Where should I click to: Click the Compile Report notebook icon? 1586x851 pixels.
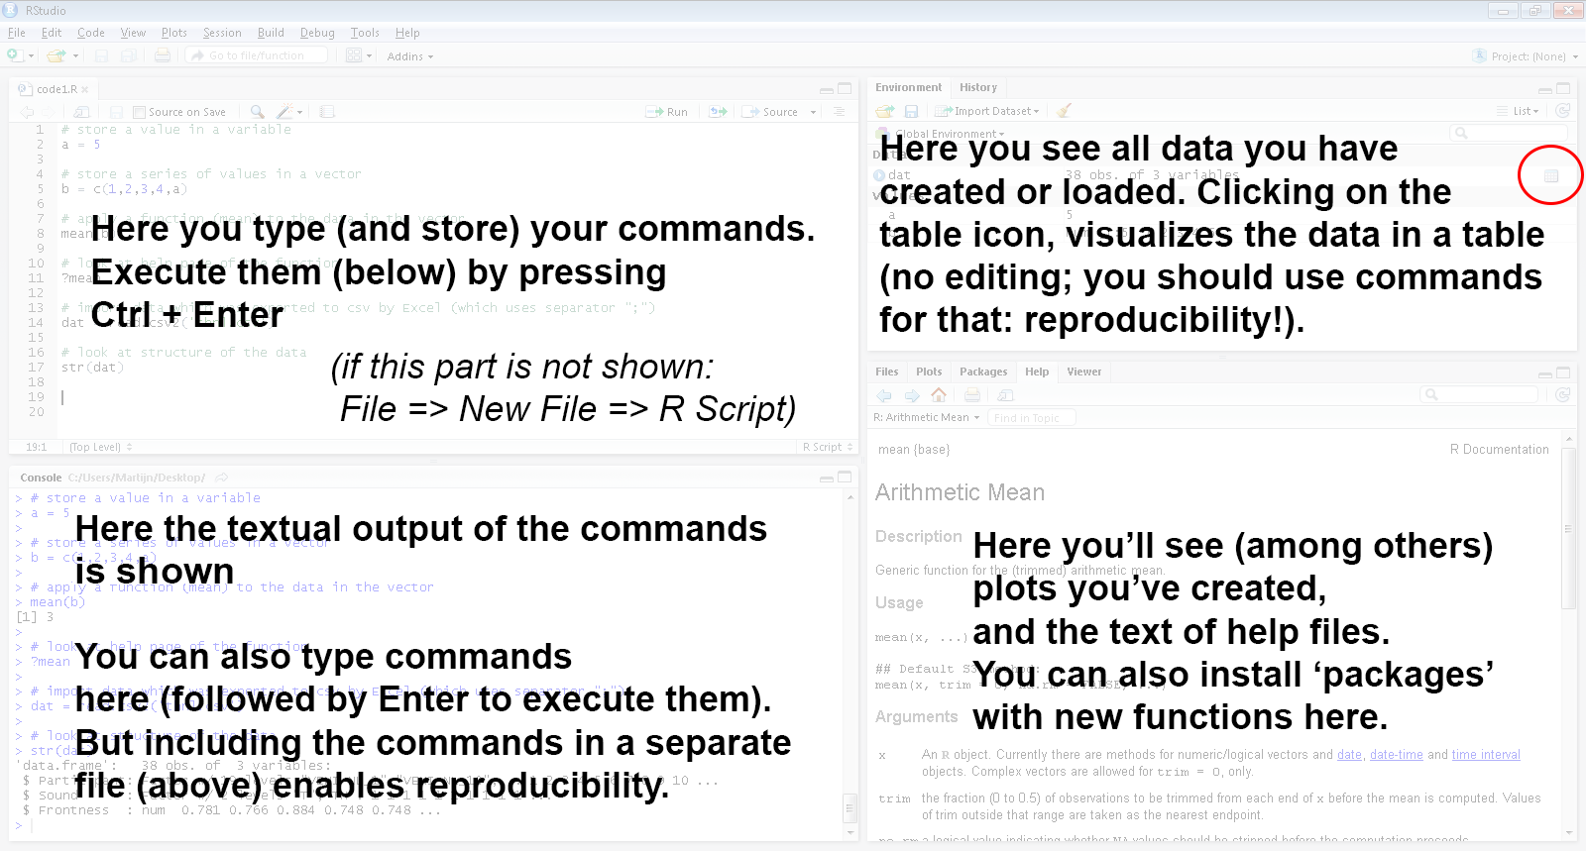327,112
